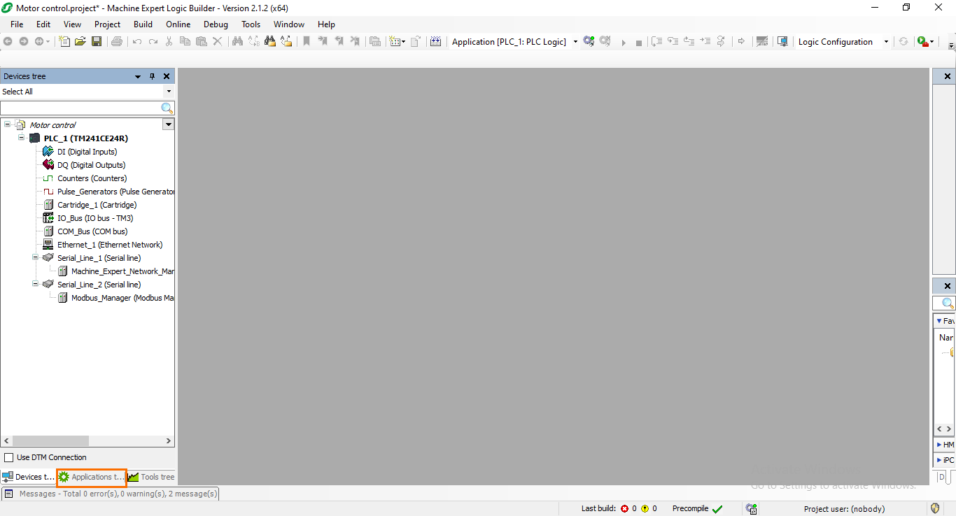This screenshot has width=956, height=516.
Task: Switch to the Tools tree tab
Action: click(150, 477)
